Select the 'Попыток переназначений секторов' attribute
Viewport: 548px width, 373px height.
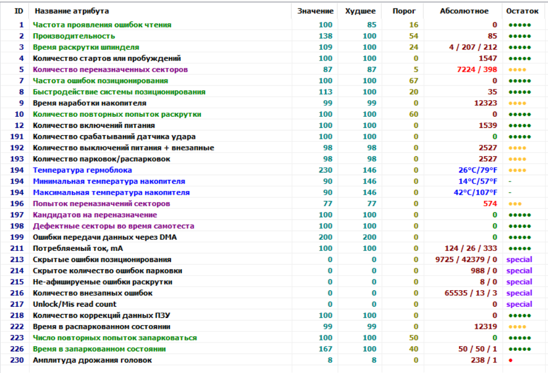click(101, 204)
